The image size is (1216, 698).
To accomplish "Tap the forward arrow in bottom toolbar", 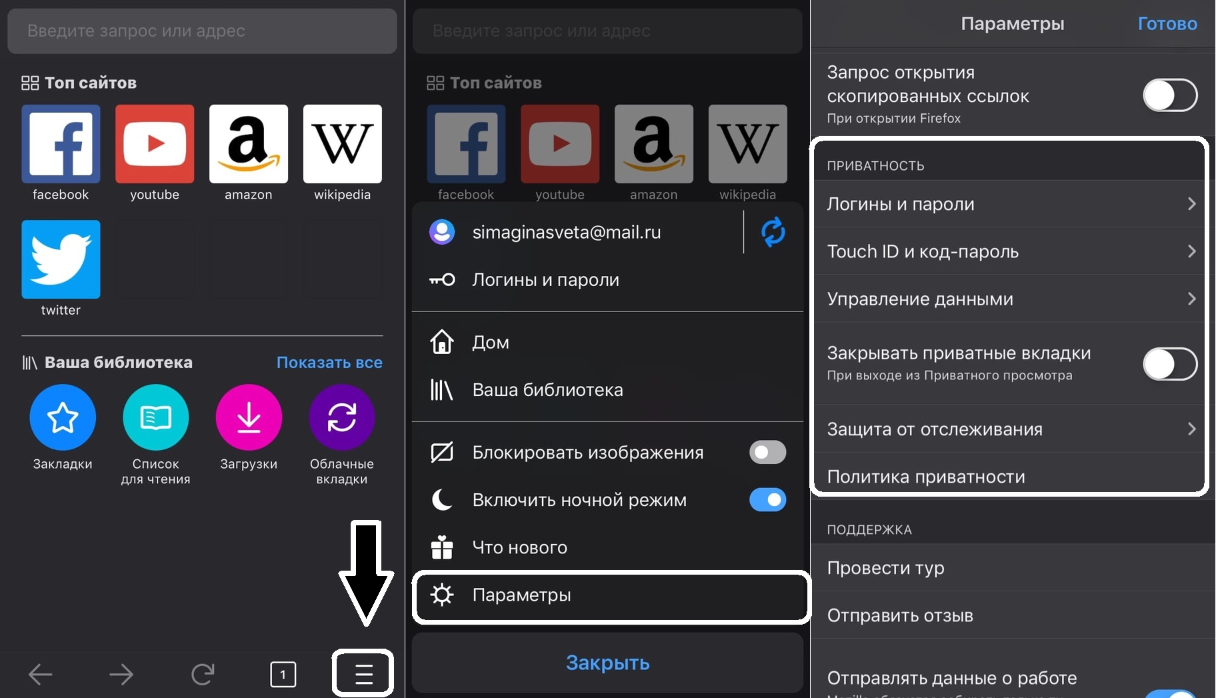I will tap(121, 675).
